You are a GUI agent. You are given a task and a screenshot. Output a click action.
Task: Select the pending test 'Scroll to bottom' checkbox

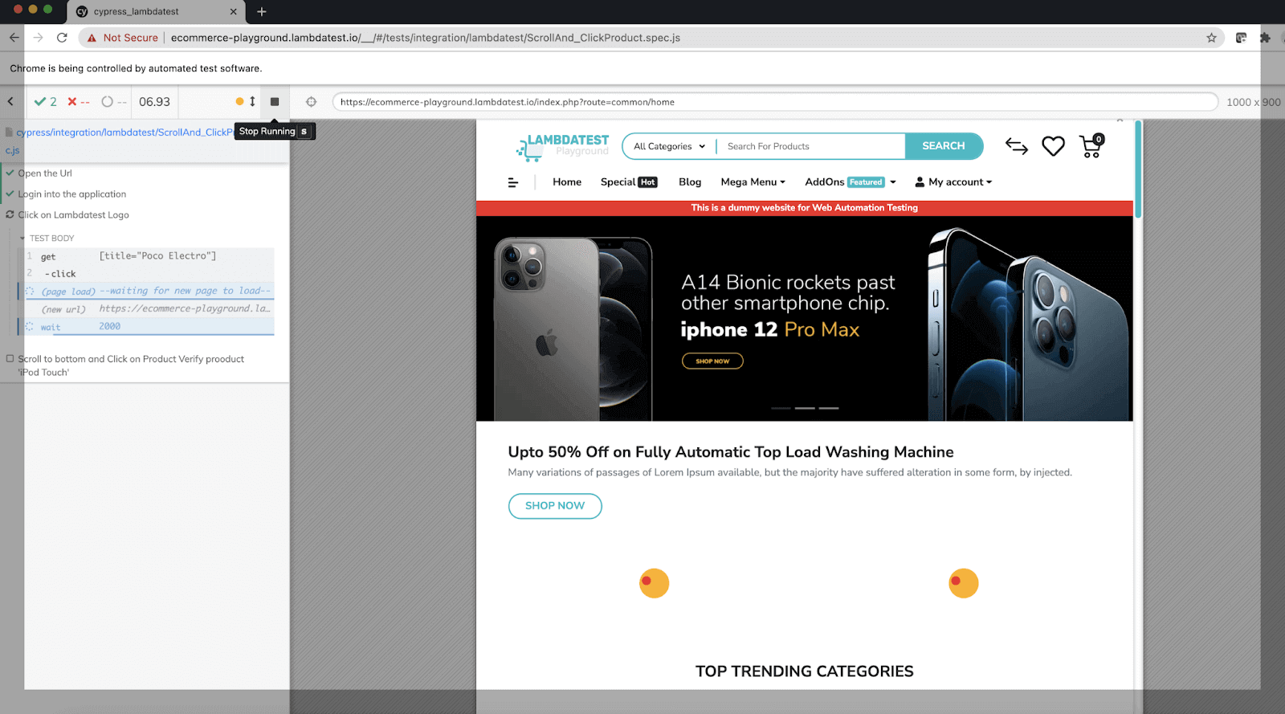point(10,359)
